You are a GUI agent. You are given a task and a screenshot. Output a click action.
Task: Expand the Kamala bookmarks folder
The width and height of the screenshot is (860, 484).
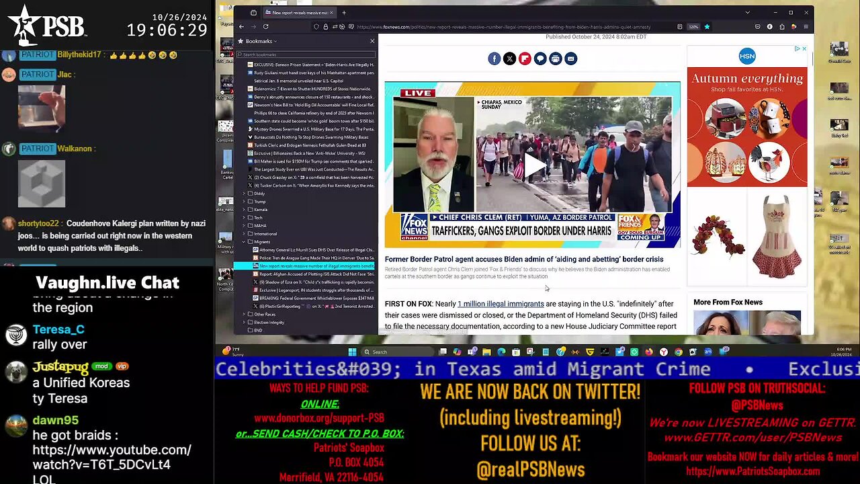click(x=244, y=210)
